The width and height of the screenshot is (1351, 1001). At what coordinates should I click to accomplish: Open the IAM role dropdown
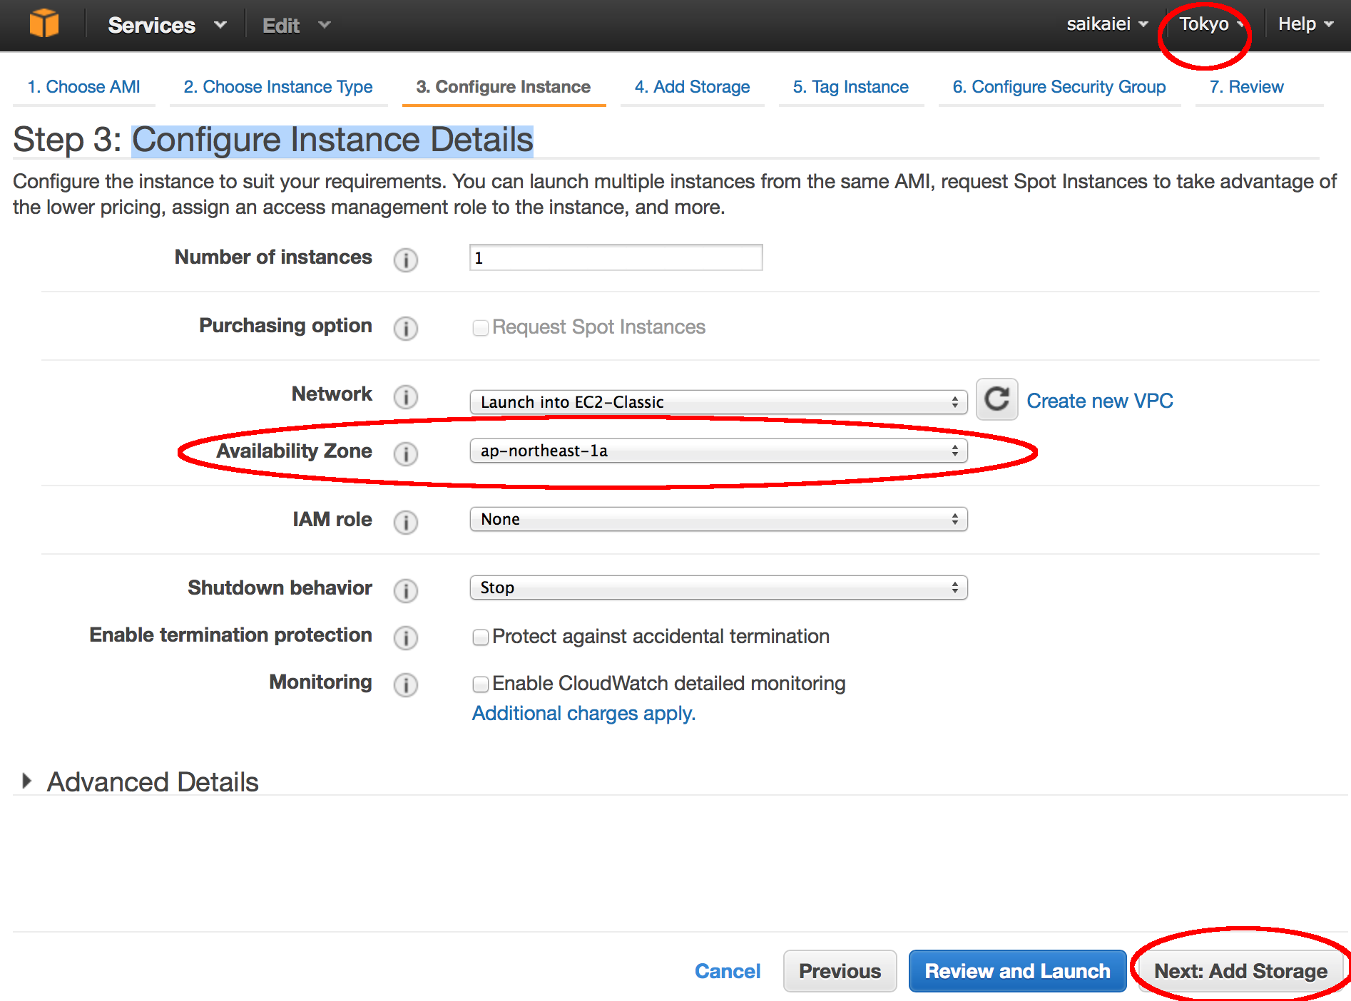click(x=718, y=519)
